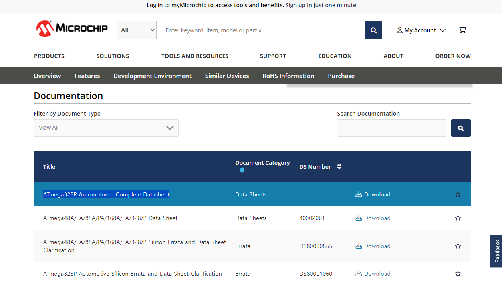
Task: Click Silicon Errata and Data Sheet Clarification title for ATmega48A
Action: click(x=135, y=246)
